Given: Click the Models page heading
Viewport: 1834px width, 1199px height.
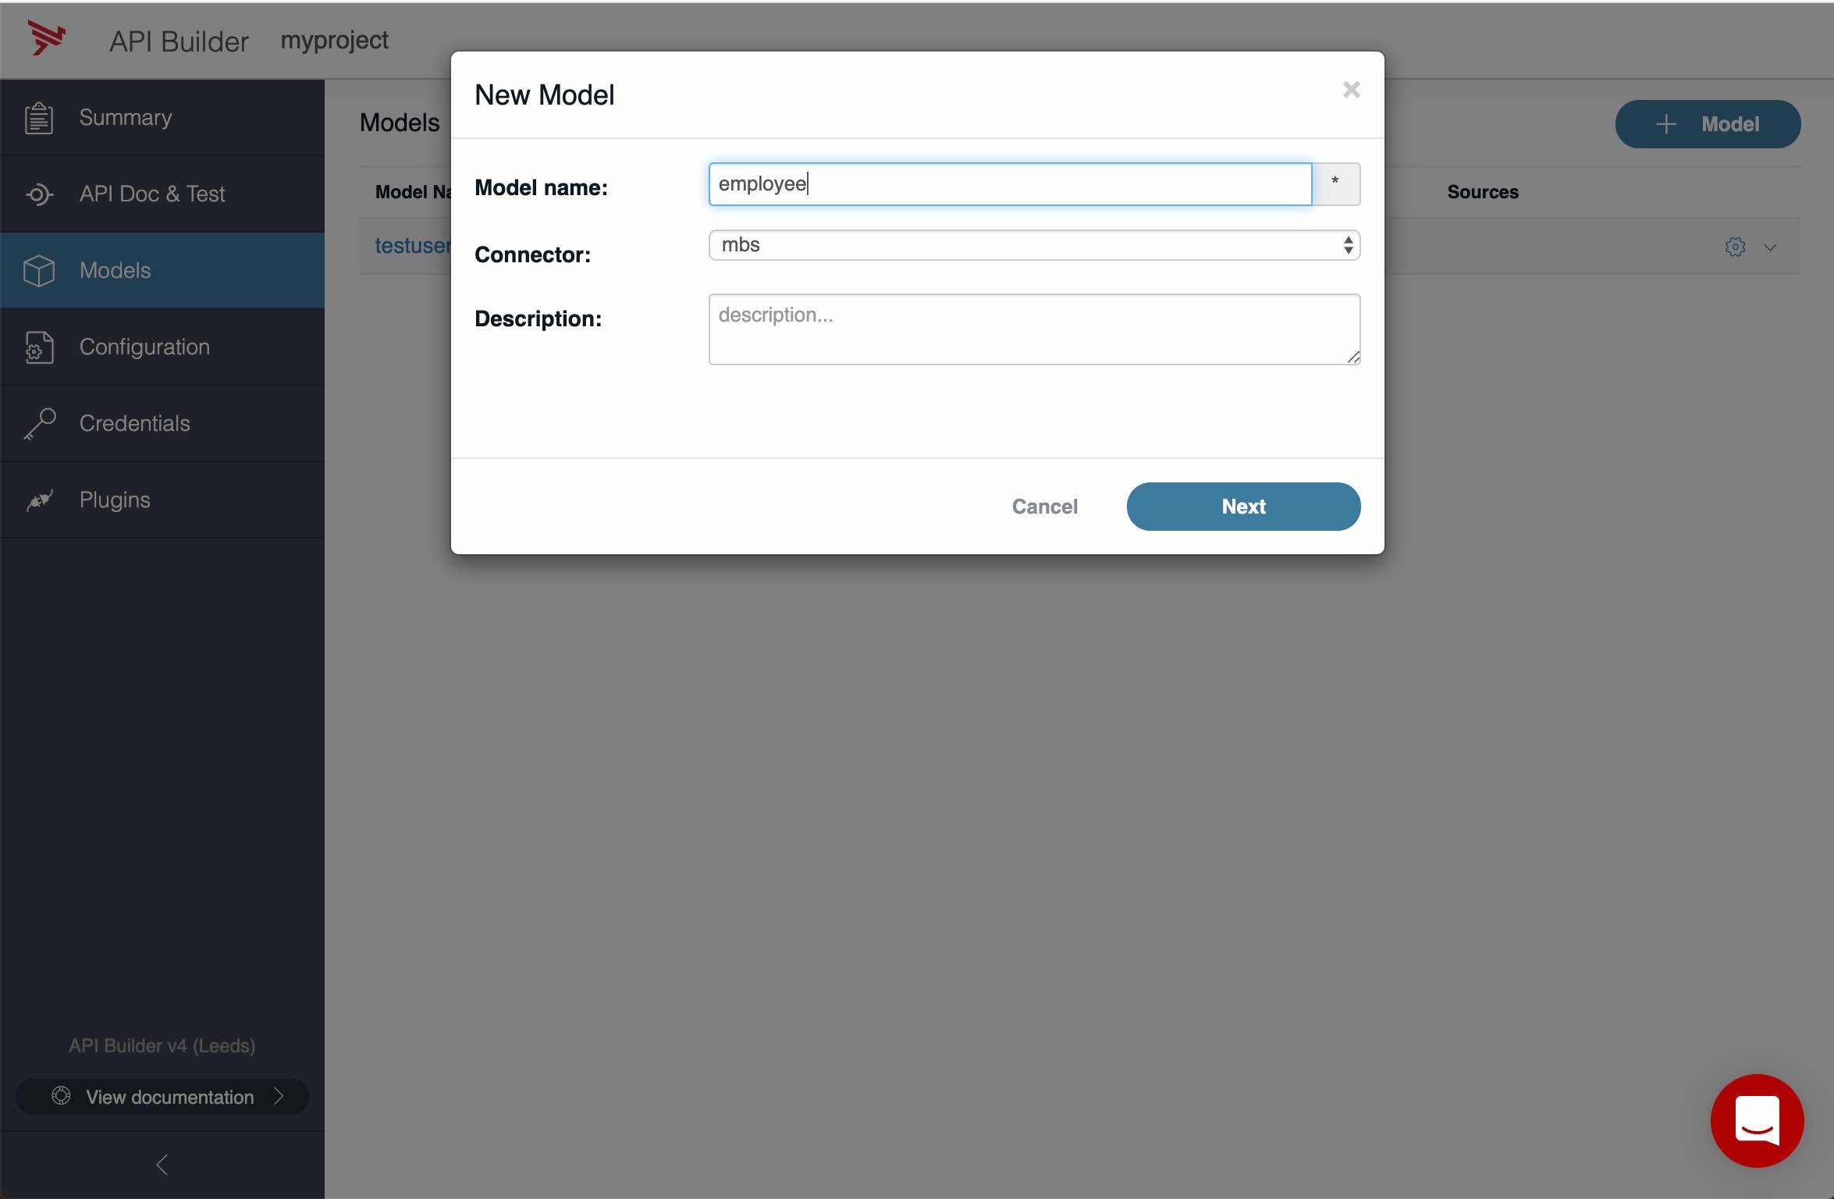Looking at the screenshot, I should click(x=400, y=123).
